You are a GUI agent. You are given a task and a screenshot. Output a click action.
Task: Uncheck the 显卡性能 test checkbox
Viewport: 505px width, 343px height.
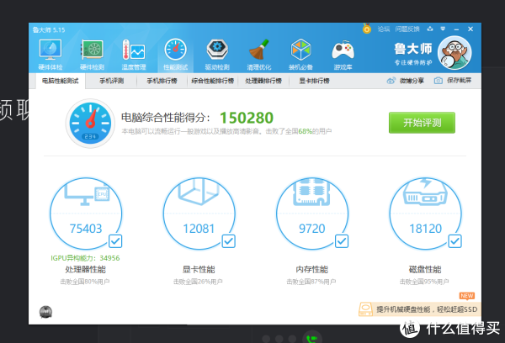(x=229, y=241)
